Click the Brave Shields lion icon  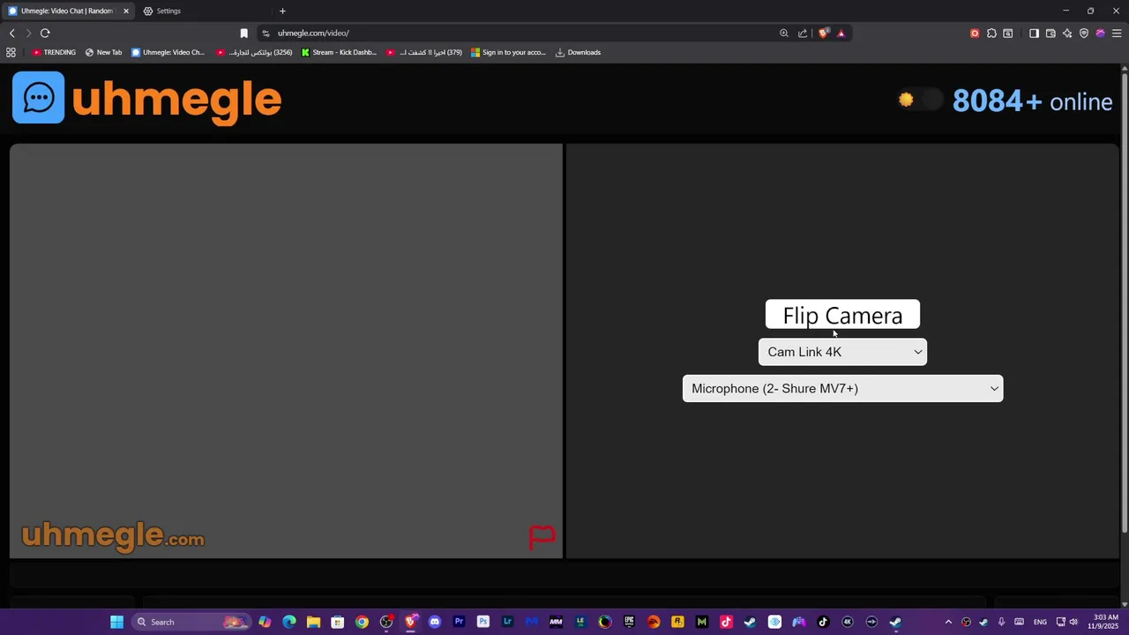(824, 34)
